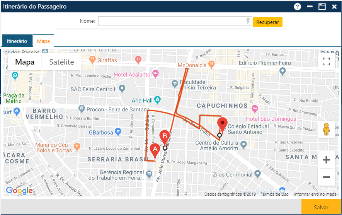Click the Faculdade Anísio Teixeira pin
The width and height of the screenshot is (342, 215).
tap(175, 84)
